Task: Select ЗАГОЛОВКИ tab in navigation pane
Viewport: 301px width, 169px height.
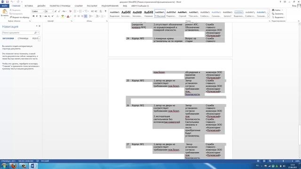Action: point(8,38)
